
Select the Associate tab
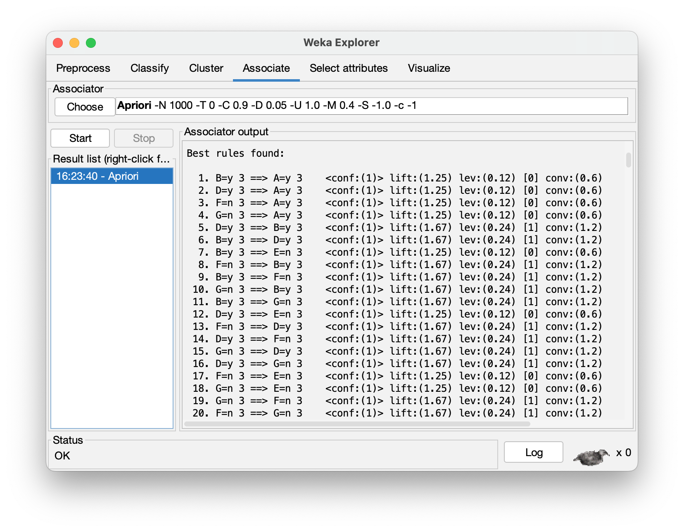pos(266,68)
